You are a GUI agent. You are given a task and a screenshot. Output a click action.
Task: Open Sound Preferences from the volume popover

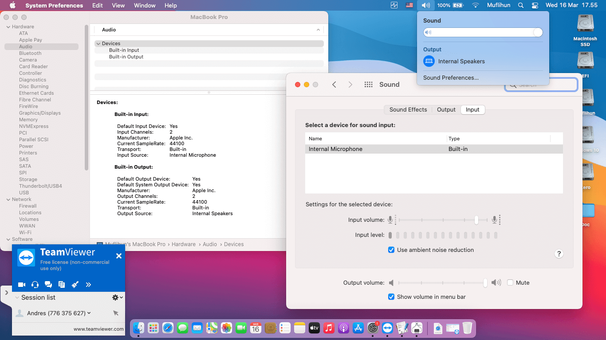[451, 77]
